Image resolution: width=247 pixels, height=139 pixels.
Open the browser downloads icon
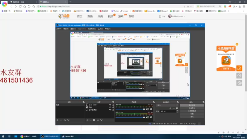240,6
